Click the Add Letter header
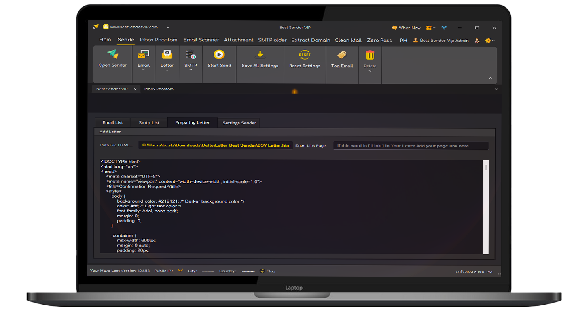 point(110,132)
